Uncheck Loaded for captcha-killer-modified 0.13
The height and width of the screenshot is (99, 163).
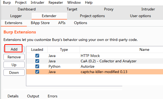click(x=37, y=72)
